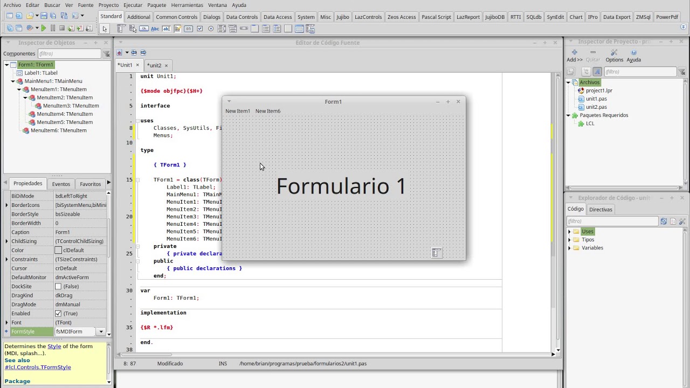The width and height of the screenshot is (690, 388).
Task: Click the Options icon in Project Inspector
Action: point(614,52)
